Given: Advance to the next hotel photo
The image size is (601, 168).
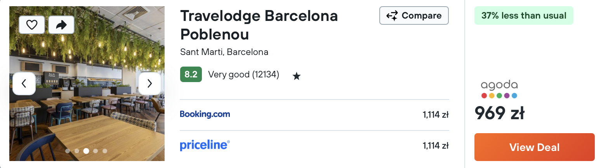Looking at the screenshot, I should 149,83.
